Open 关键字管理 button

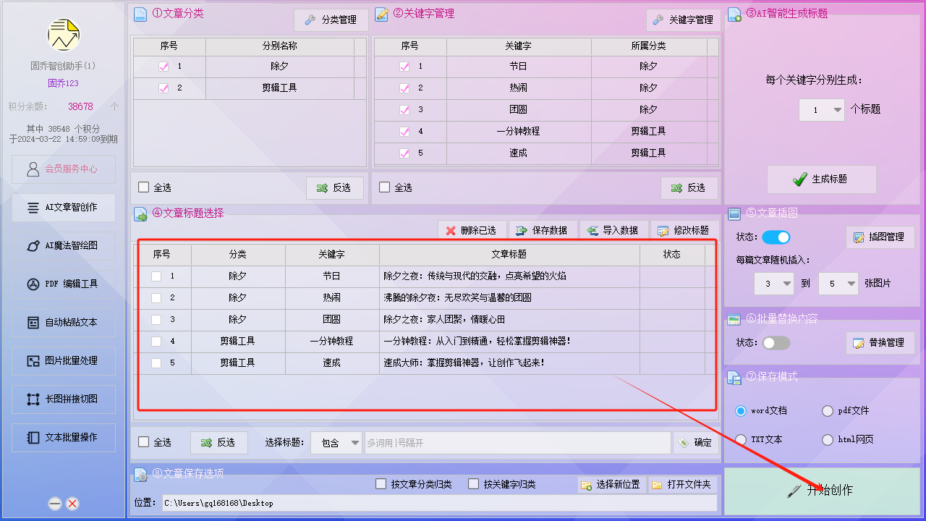tap(682, 20)
